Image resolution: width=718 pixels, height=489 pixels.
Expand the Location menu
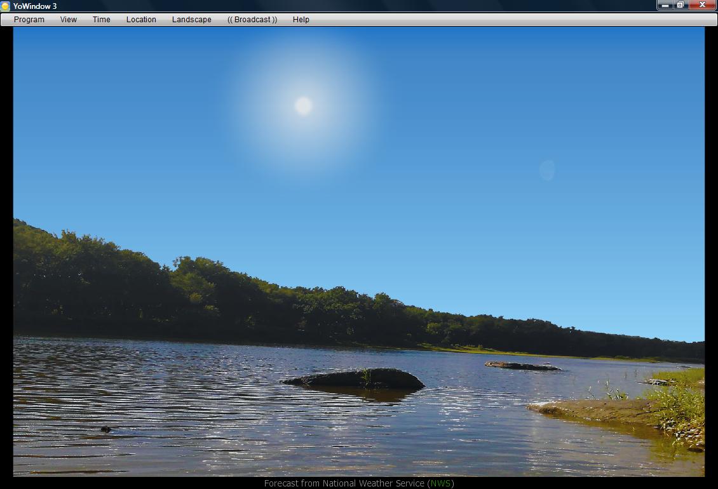pyautogui.click(x=141, y=20)
